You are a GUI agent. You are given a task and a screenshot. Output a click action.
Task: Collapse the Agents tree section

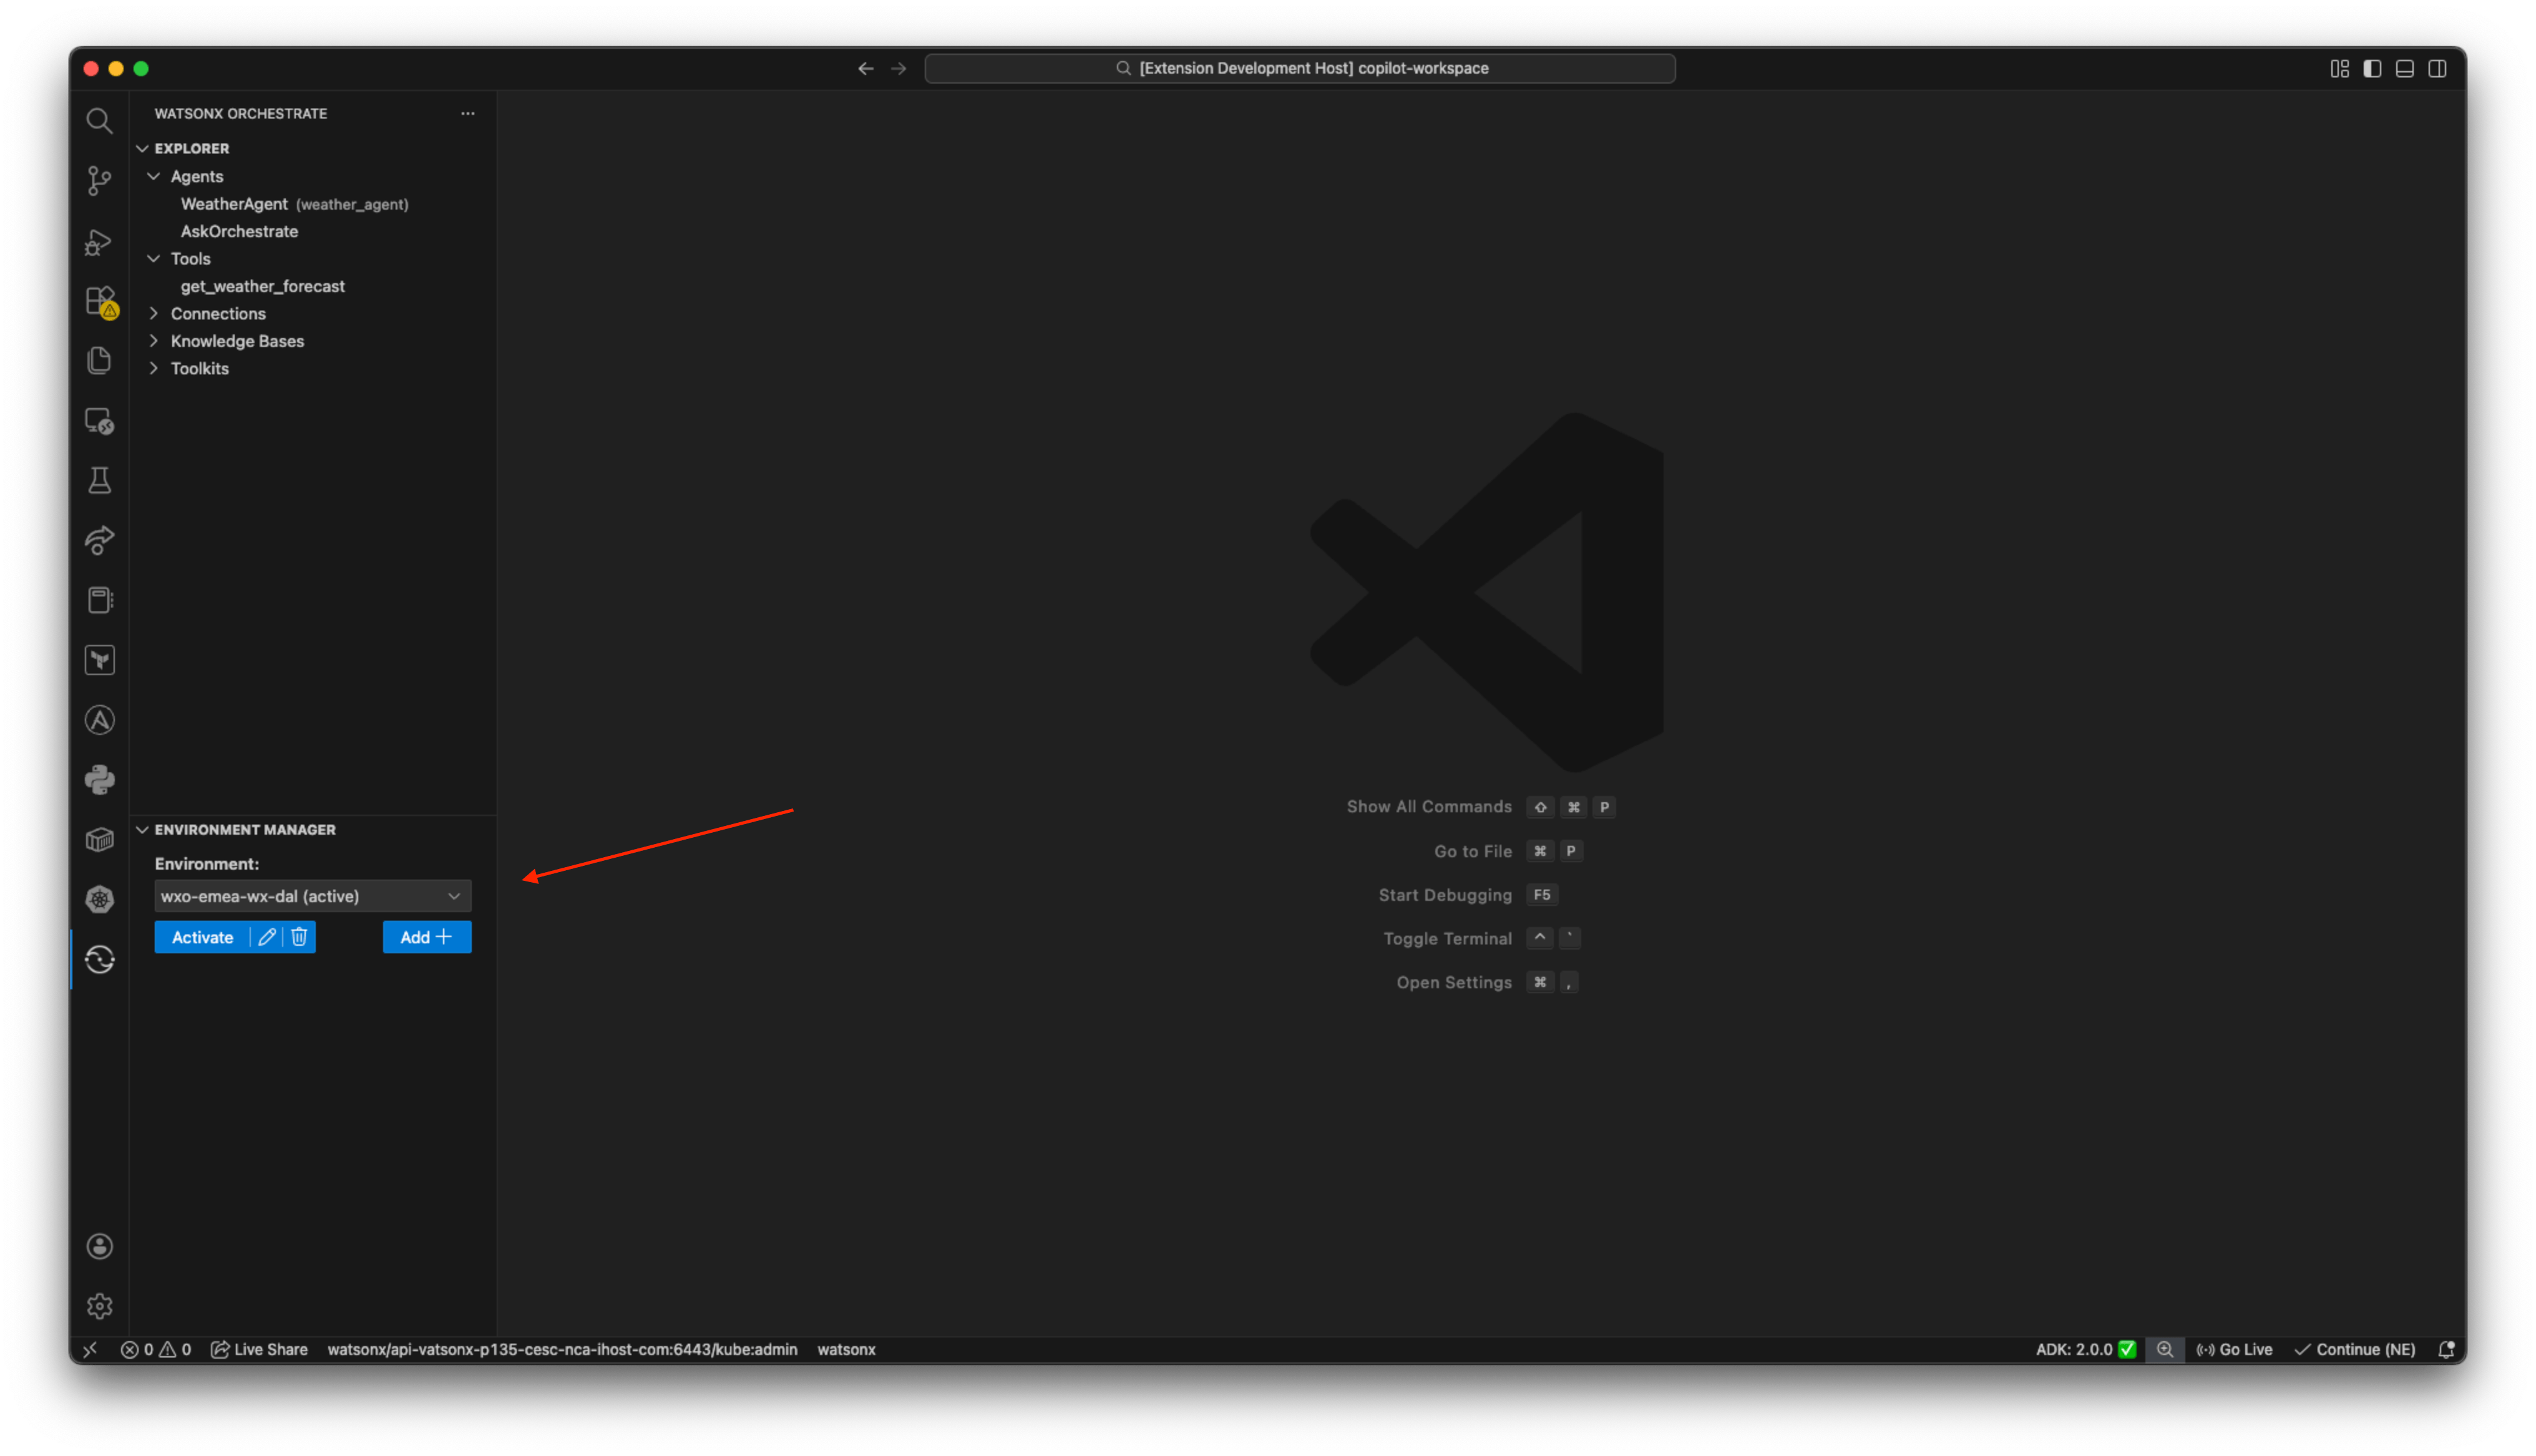point(154,176)
